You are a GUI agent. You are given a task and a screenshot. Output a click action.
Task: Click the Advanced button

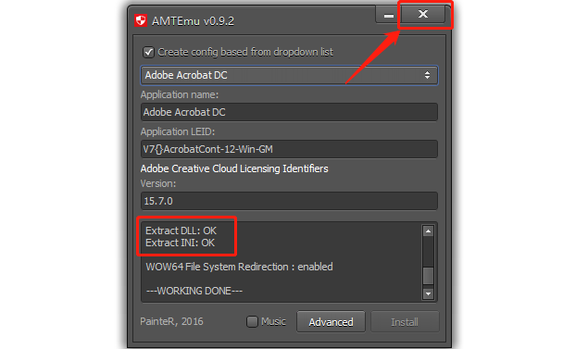[x=331, y=321]
